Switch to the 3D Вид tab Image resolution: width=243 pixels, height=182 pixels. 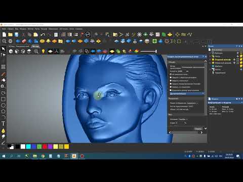pos(35,46)
